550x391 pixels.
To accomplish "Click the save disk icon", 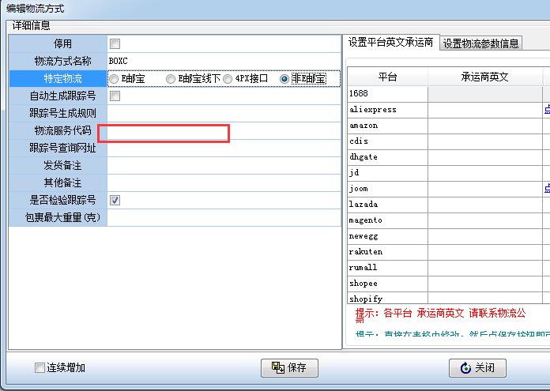I will pos(278,367).
